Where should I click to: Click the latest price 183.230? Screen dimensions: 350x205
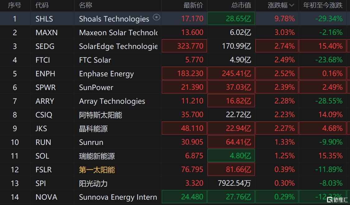point(190,74)
